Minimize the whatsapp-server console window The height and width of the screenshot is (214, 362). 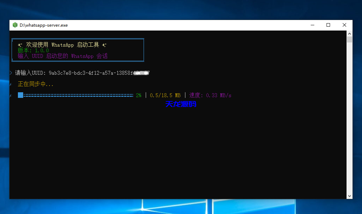click(x=312, y=25)
